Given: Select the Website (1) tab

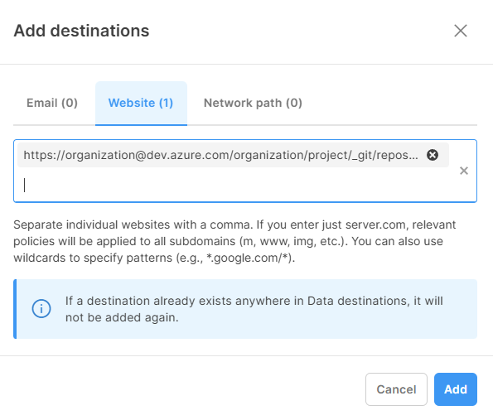Looking at the screenshot, I should [141, 103].
